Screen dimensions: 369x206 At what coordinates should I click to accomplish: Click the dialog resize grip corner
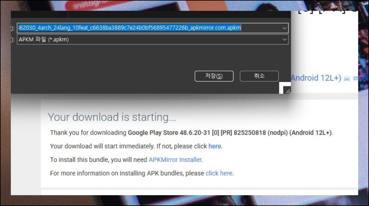288,91
